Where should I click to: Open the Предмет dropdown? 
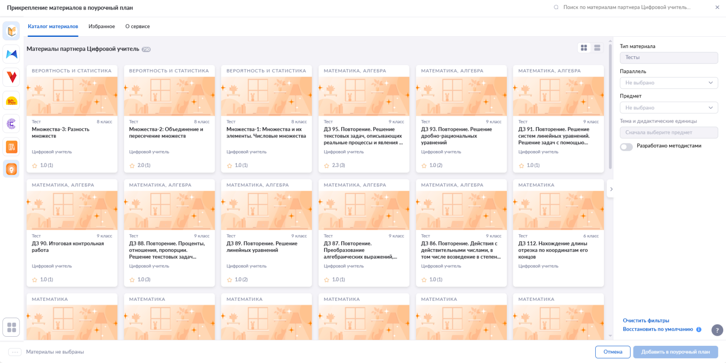click(x=669, y=108)
